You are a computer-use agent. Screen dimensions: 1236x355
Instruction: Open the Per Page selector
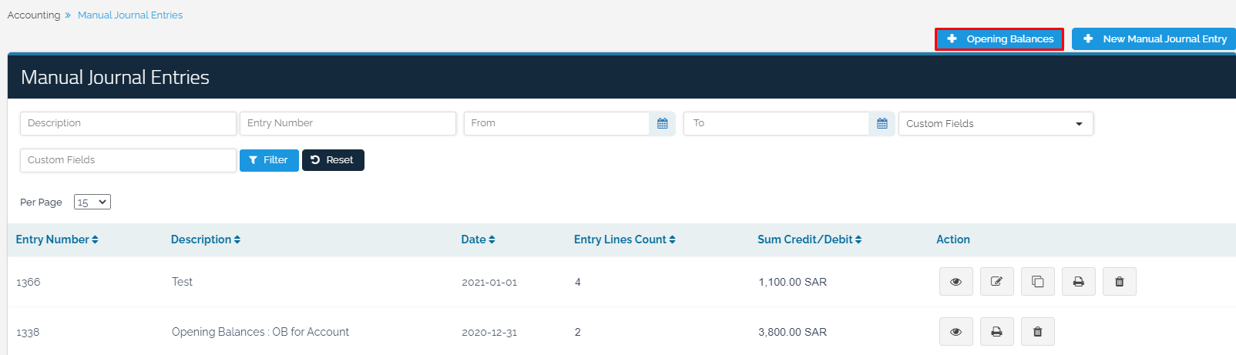point(92,202)
